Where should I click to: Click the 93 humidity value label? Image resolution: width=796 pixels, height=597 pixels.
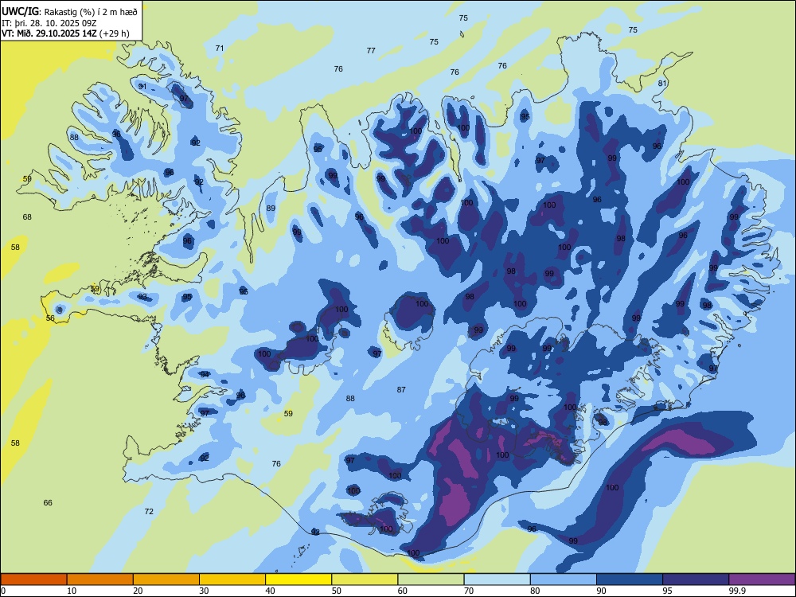coord(142,296)
